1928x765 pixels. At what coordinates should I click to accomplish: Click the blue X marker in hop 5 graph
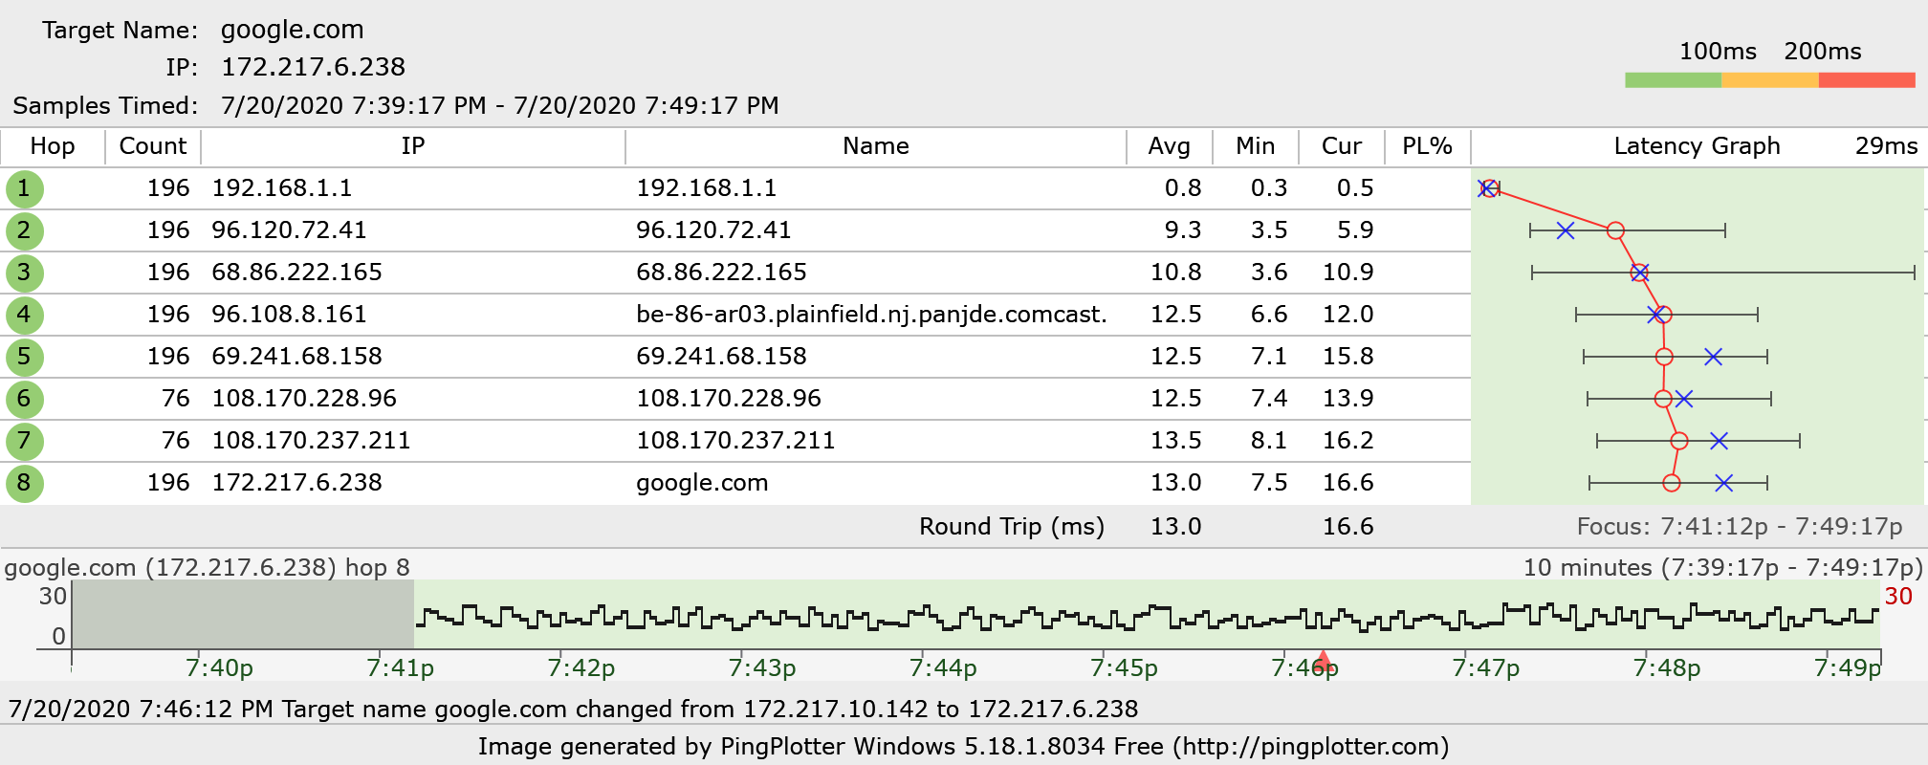[x=1713, y=357]
